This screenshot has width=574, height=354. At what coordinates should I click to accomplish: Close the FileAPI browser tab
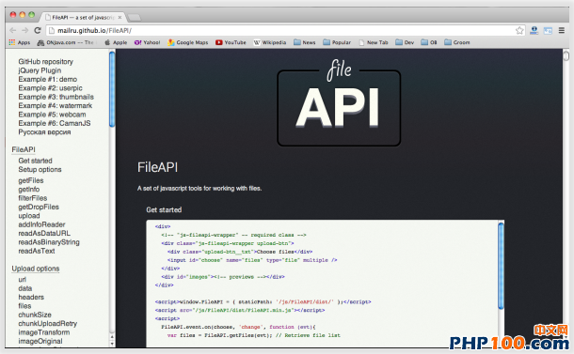point(120,17)
